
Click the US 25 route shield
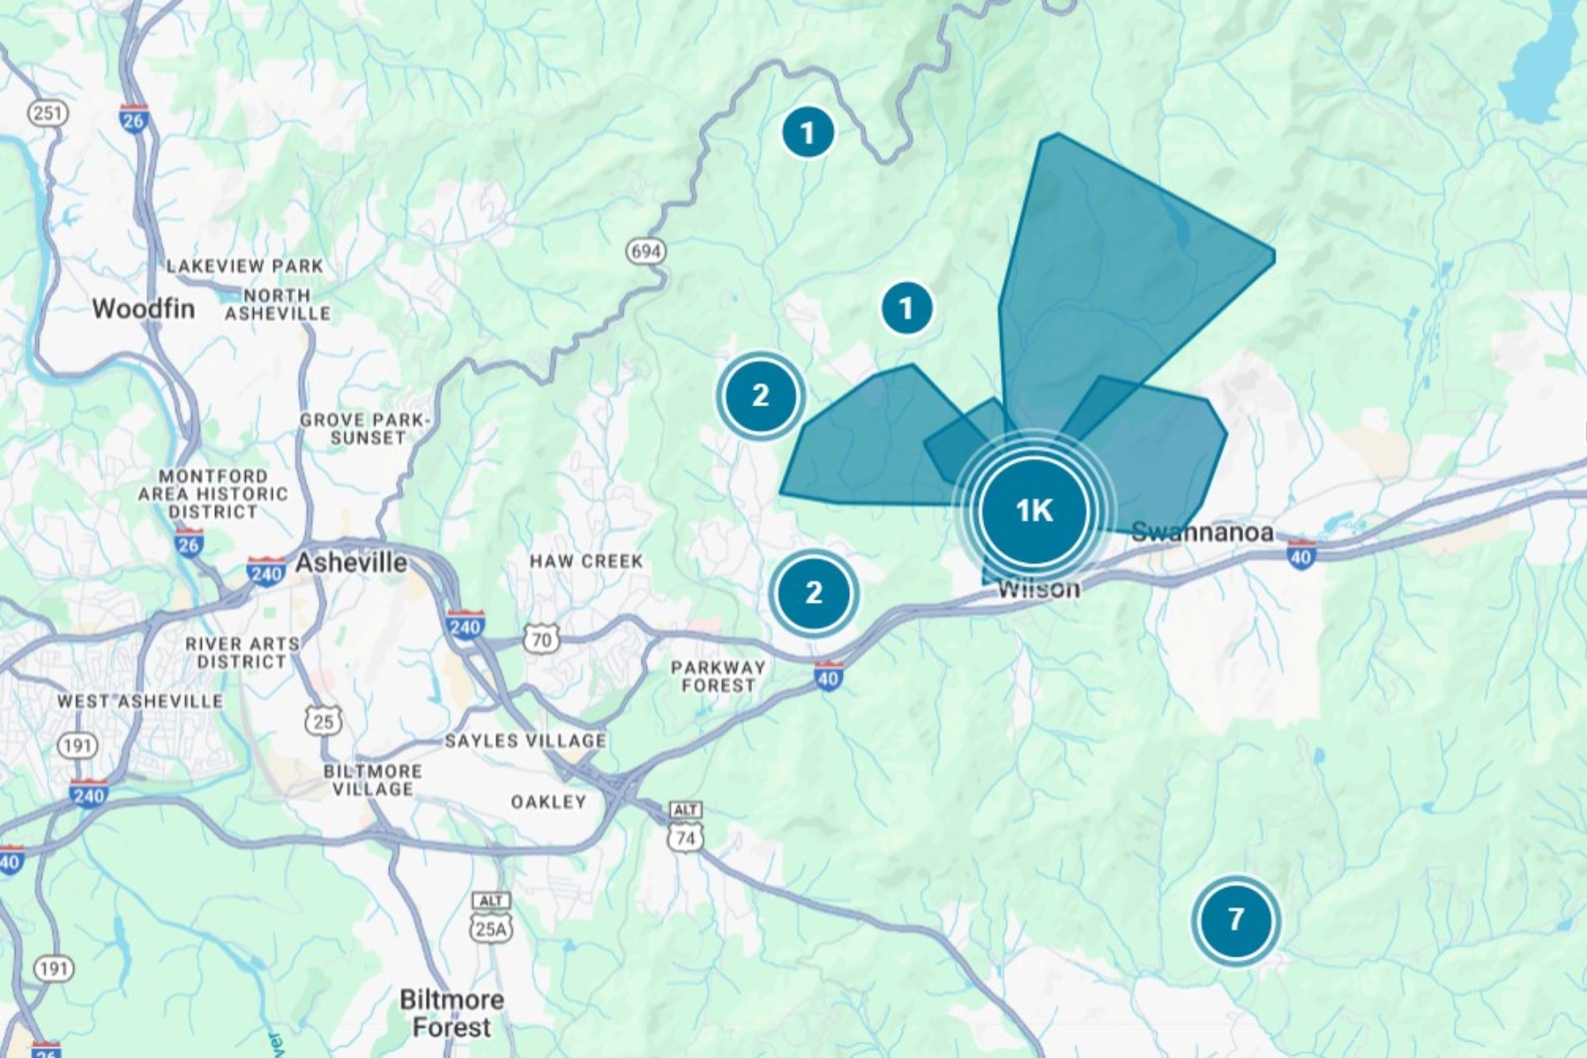(x=323, y=721)
